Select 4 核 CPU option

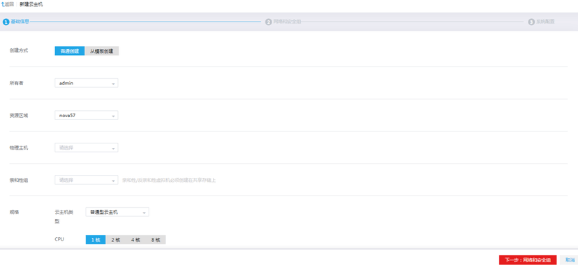point(135,240)
